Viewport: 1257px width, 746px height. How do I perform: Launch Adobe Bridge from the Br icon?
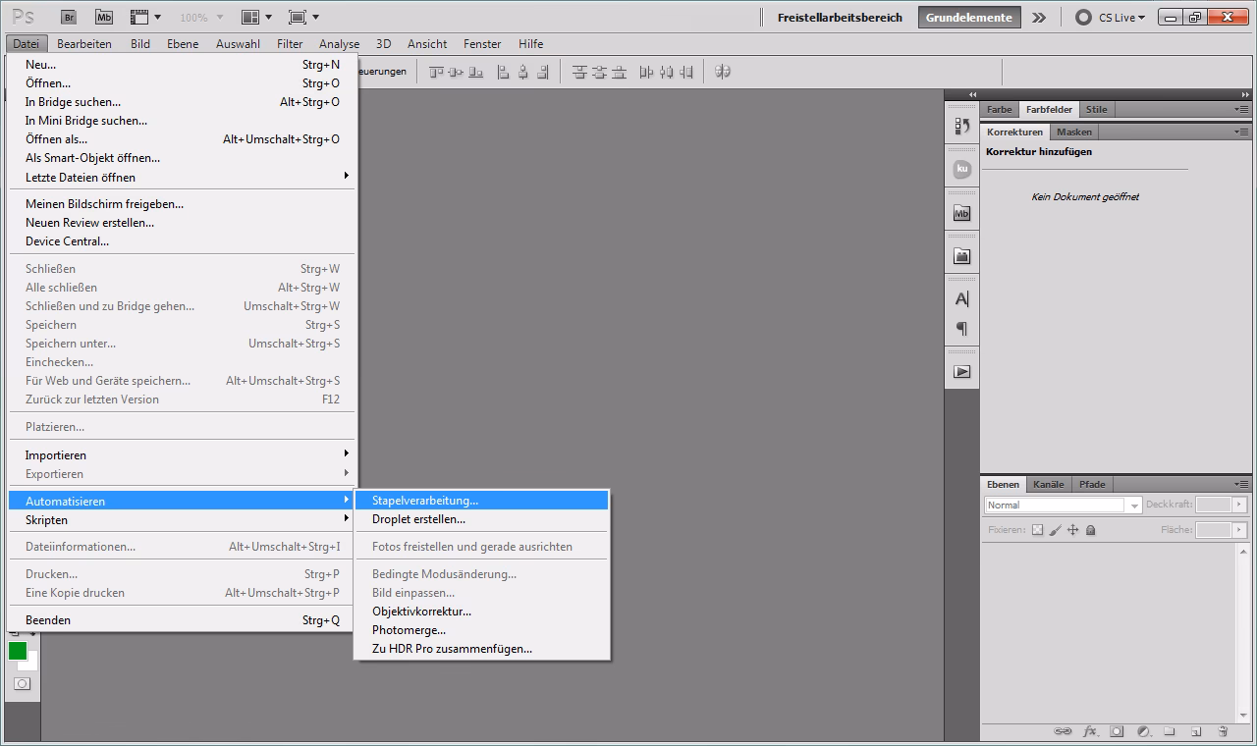point(69,17)
